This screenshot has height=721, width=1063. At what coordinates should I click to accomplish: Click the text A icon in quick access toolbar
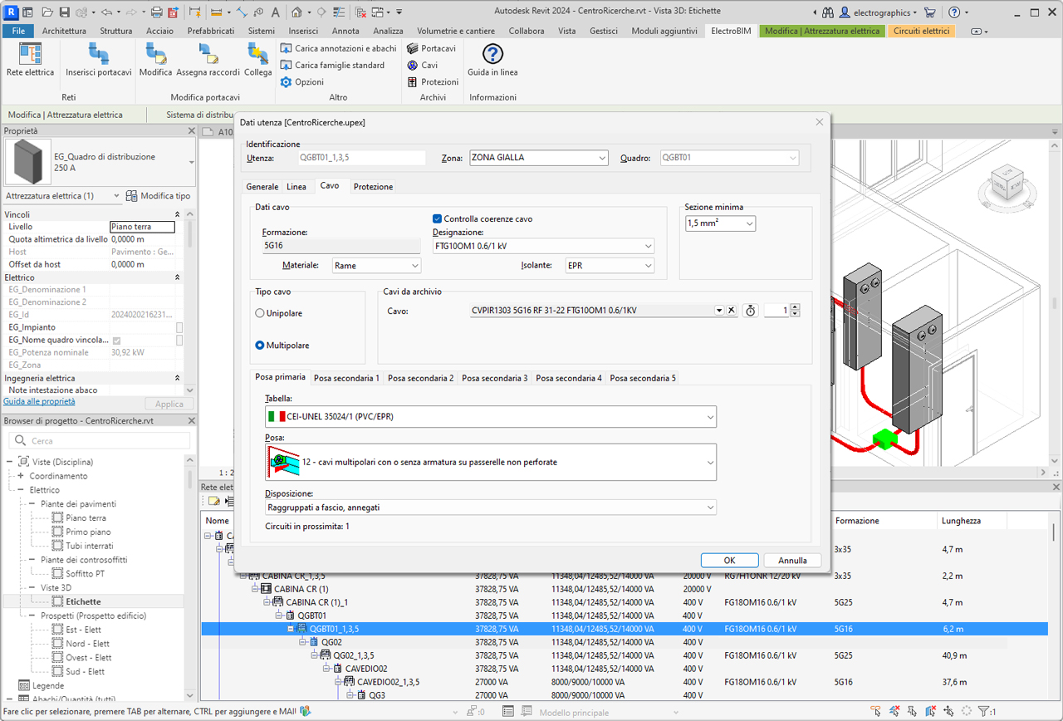pos(274,12)
